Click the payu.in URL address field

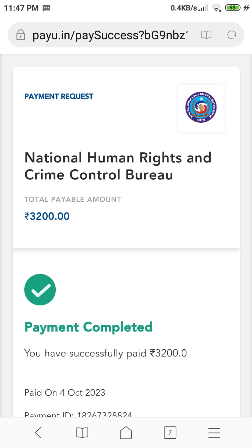pos(110,35)
